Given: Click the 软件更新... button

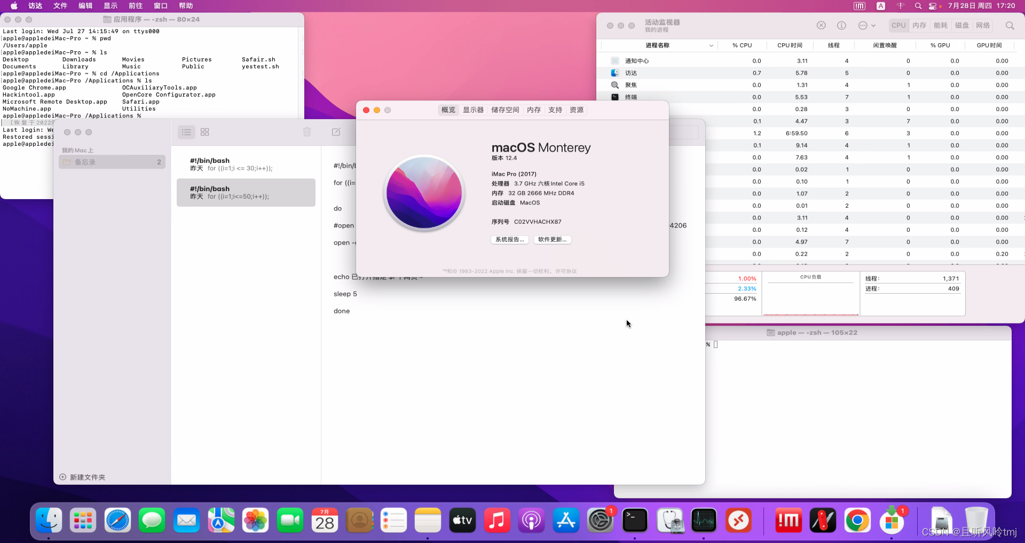Looking at the screenshot, I should click(553, 240).
